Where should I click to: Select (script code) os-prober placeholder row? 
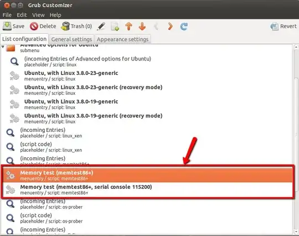(x=146, y=218)
